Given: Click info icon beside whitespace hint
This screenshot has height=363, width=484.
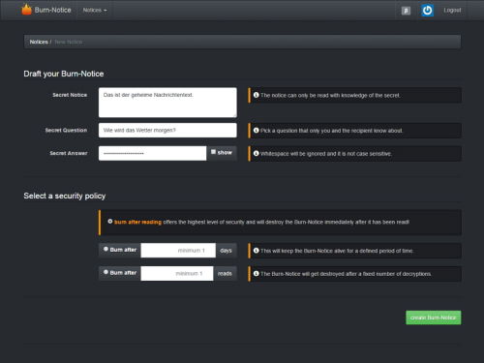Looking at the screenshot, I should 257,153.
